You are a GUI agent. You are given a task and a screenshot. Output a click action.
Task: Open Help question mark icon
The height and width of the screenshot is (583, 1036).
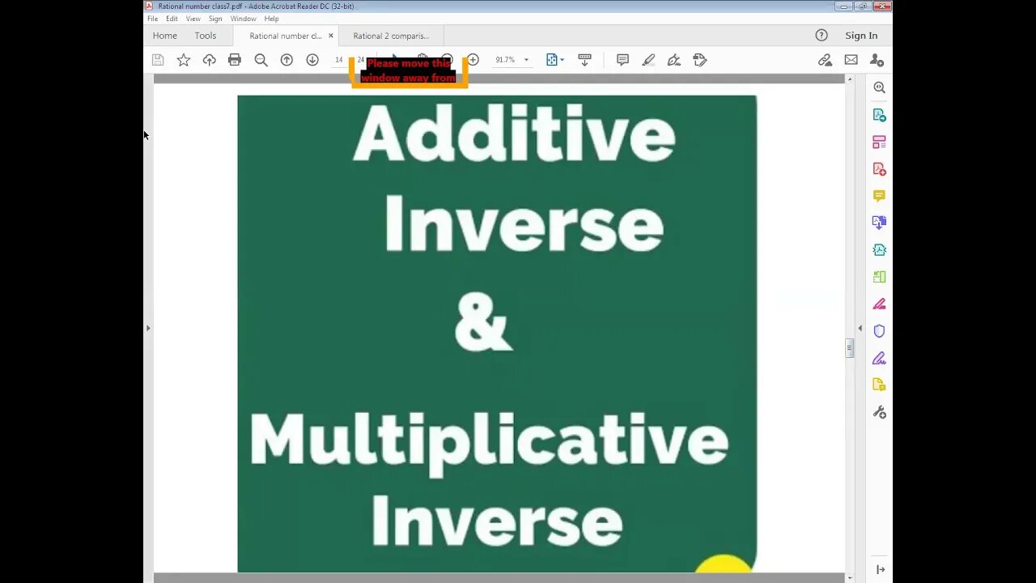822,36
